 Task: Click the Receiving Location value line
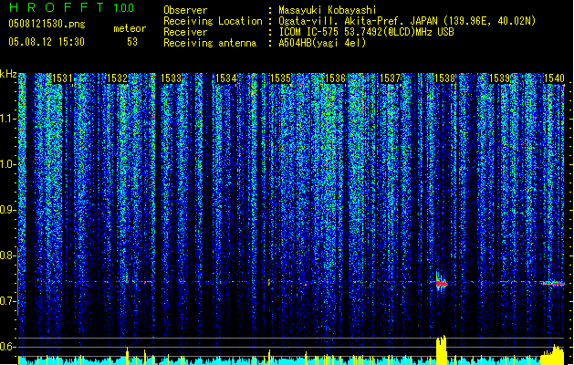tap(407, 21)
